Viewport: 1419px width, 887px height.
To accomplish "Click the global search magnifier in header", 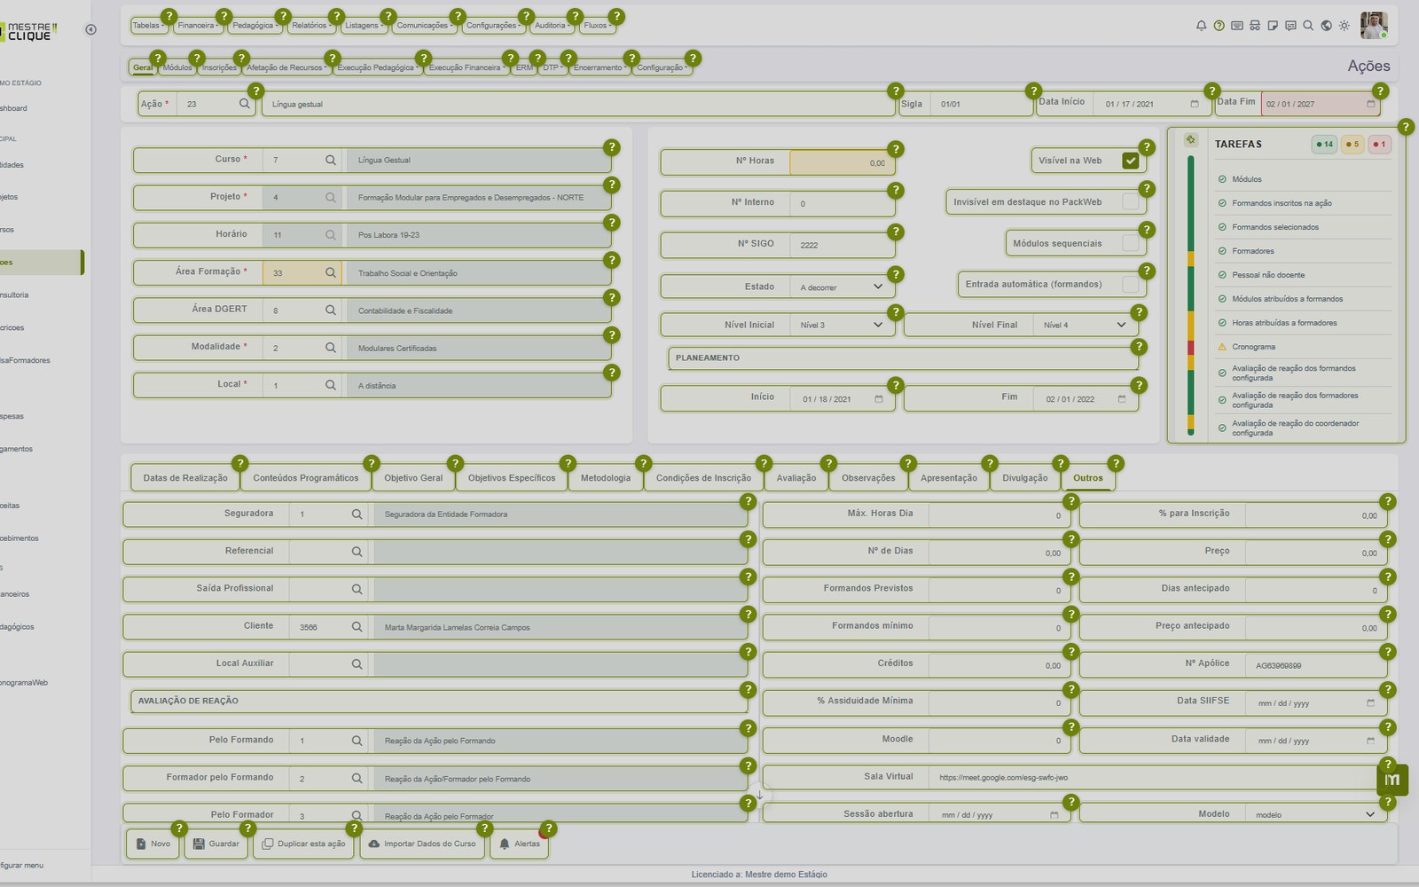I will pos(1308,26).
